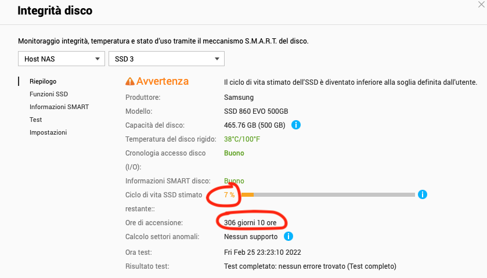The width and height of the screenshot is (487, 278).
Task: Click the Buono status for Cronologia accesso
Action: [x=234, y=153]
